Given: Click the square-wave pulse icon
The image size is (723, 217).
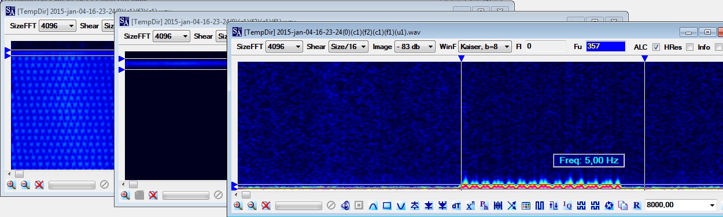Looking at the screenshot, I should 540,205.
